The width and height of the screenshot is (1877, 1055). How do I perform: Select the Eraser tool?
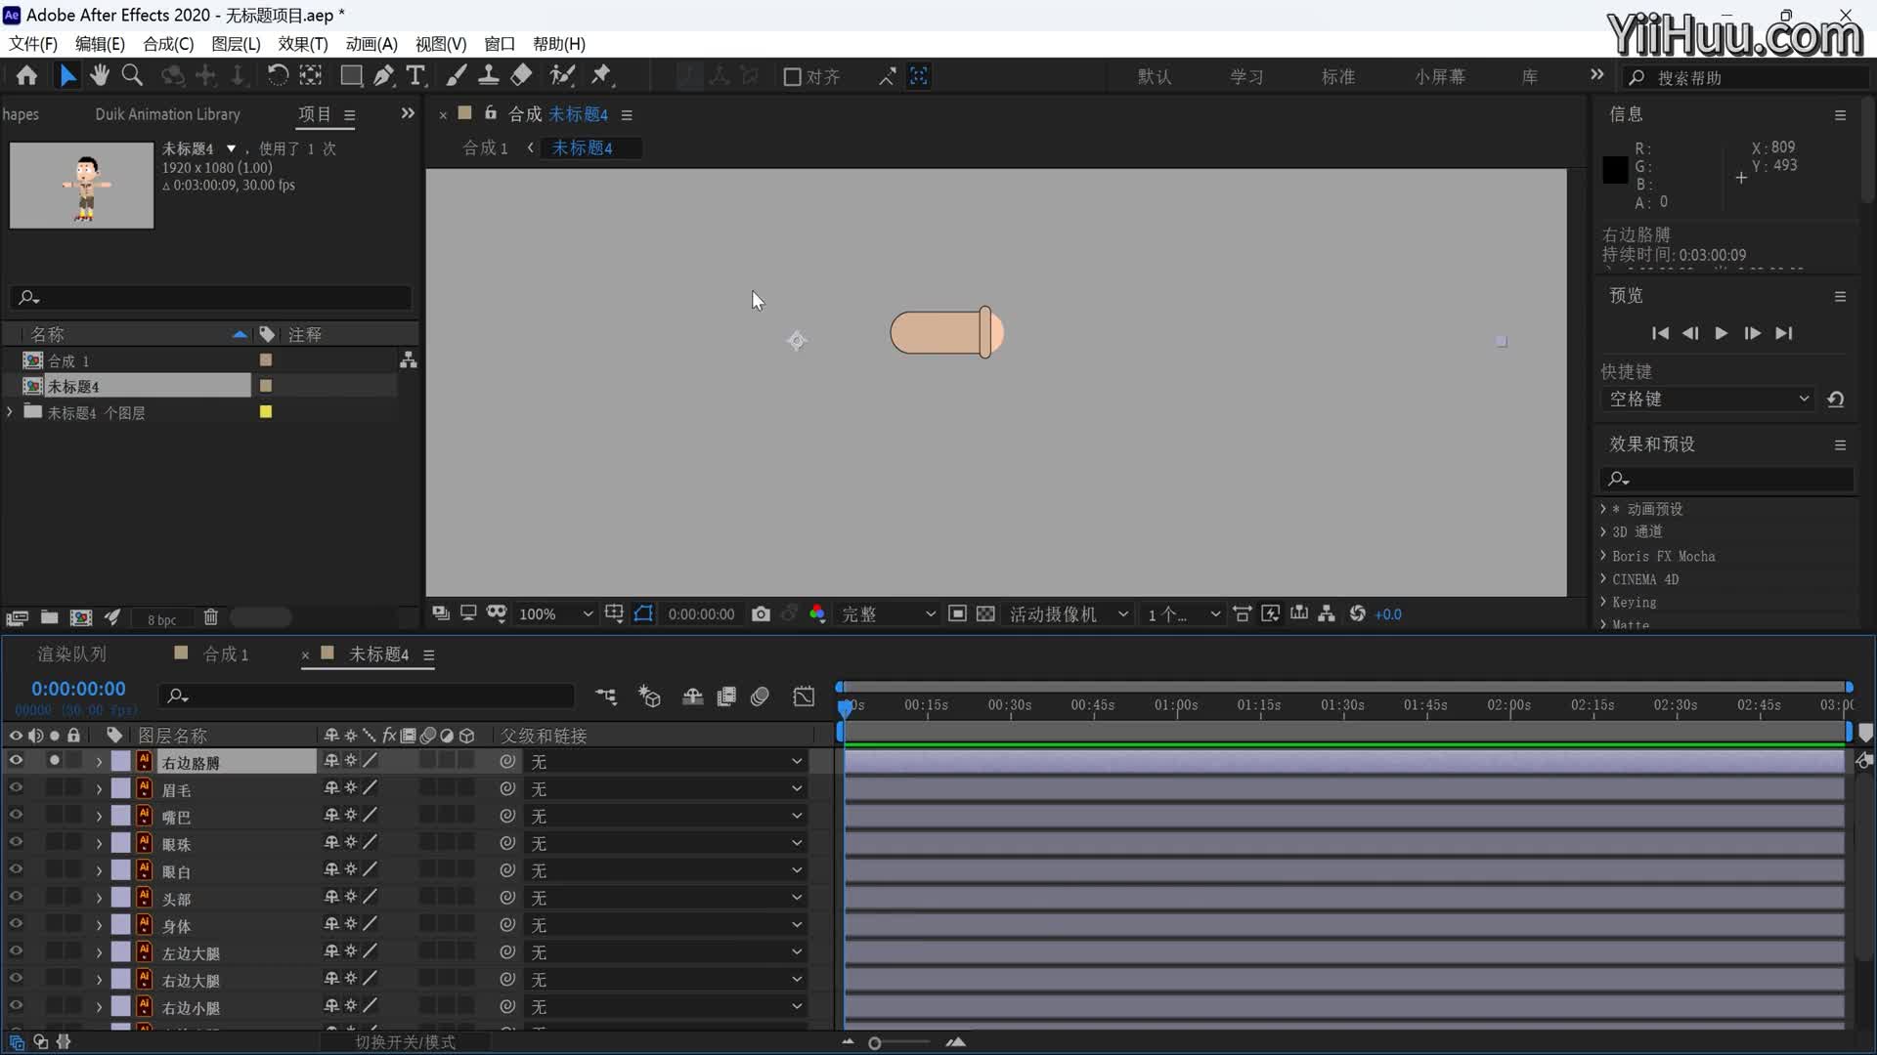point(522,76)
